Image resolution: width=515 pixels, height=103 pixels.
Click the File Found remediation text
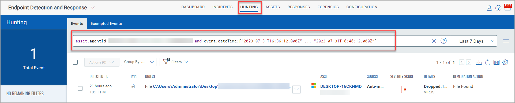463,86
